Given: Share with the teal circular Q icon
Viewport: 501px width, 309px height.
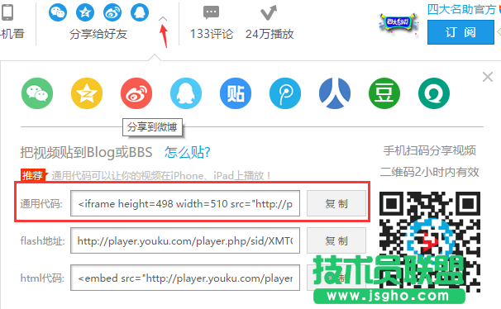Looking at the screenshot, I should (x=434, y=93).
